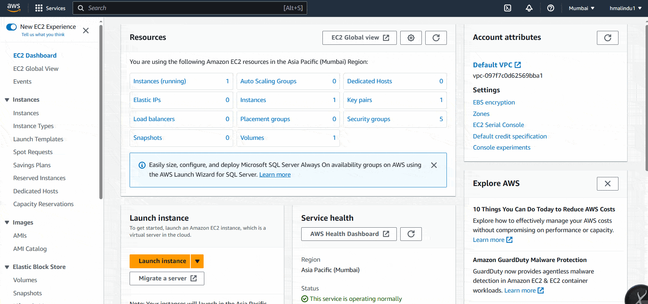Click Learn more under GuardDuty Malware Protection
The width and height of the screenshot is (648, 304).
[x=524, y=290]
